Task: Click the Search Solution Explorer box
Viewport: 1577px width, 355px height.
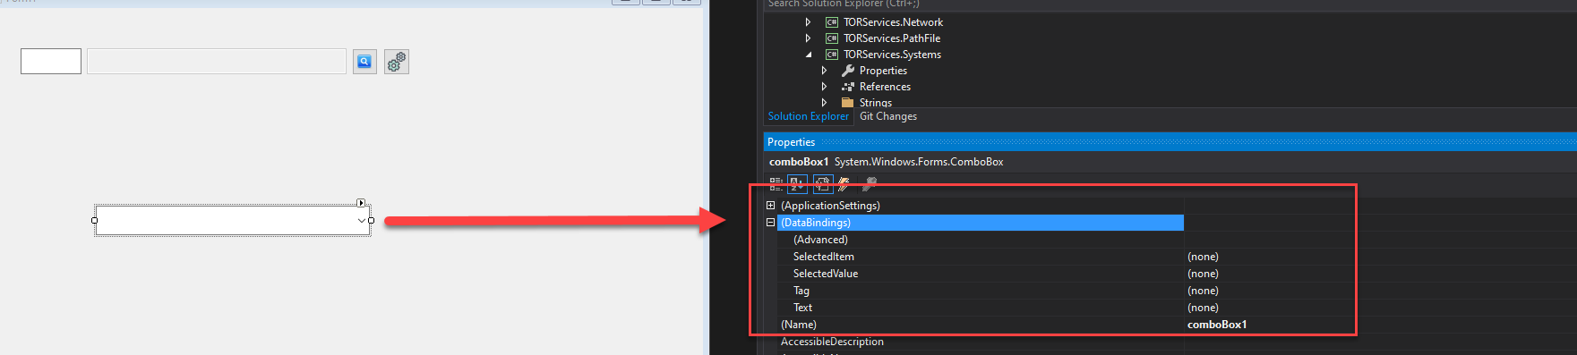Action: [1170, 4]
